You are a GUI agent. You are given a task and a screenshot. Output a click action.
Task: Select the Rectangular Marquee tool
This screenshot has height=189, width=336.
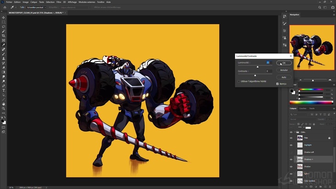pyautogui.click(x=3, y=22)
